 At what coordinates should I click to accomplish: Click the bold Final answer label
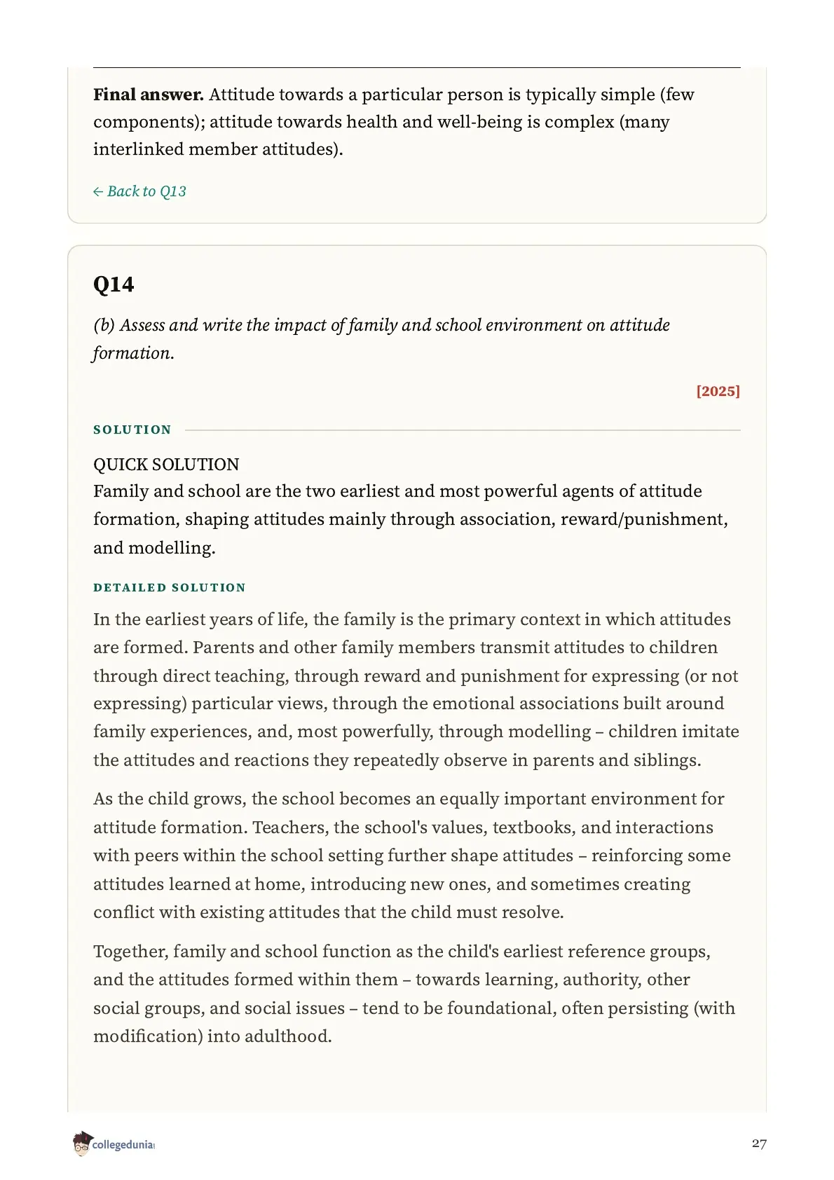(x=149, y=95)
